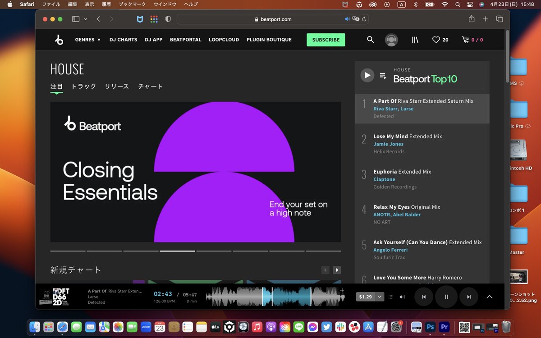Click the green SUBSCRIBE button
Image resolution: width=541 pixels, height=338 pixels.
326,40
